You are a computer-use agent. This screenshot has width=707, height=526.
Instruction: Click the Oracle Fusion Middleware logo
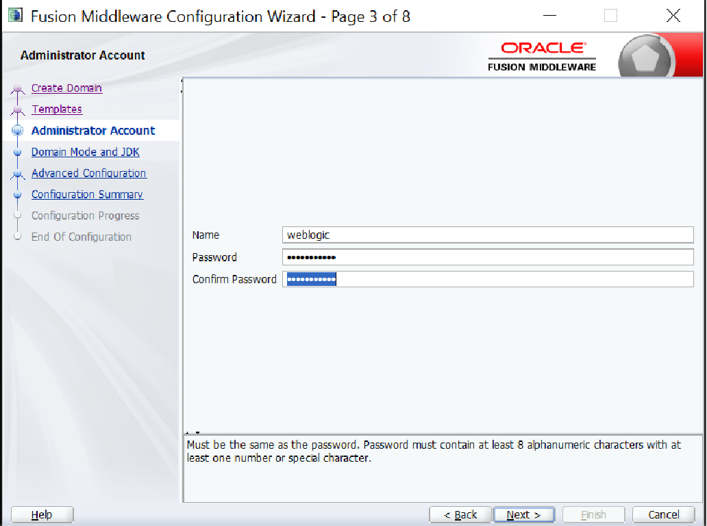(x=542, y=55)
